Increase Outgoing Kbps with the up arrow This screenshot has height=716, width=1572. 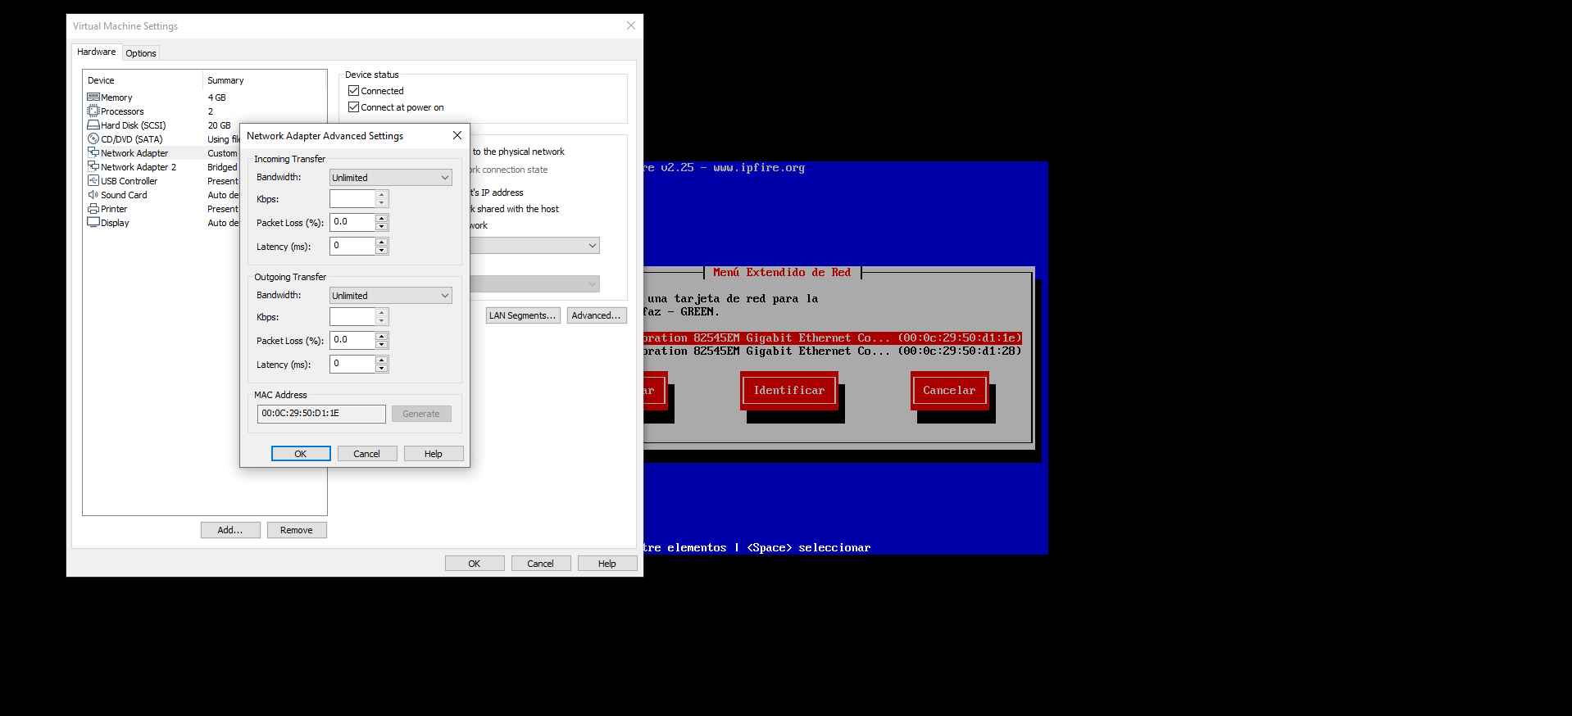[382, 313]
